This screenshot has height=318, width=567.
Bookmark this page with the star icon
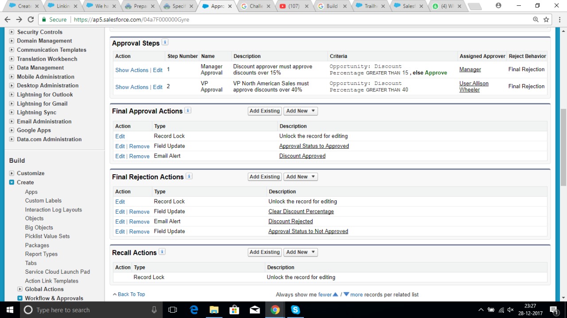coord(546,19)
